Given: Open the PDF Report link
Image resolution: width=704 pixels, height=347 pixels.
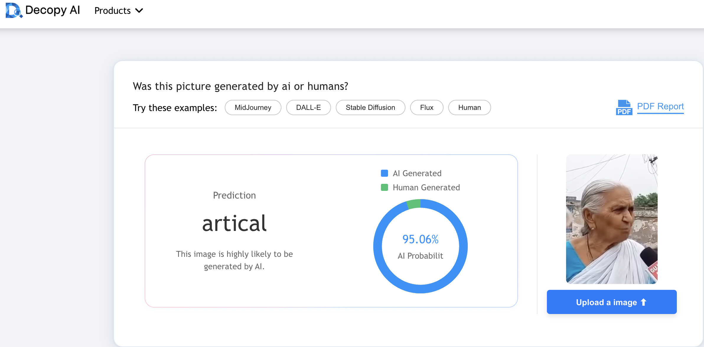Looking at the screenshot, I should pos(660,106).
